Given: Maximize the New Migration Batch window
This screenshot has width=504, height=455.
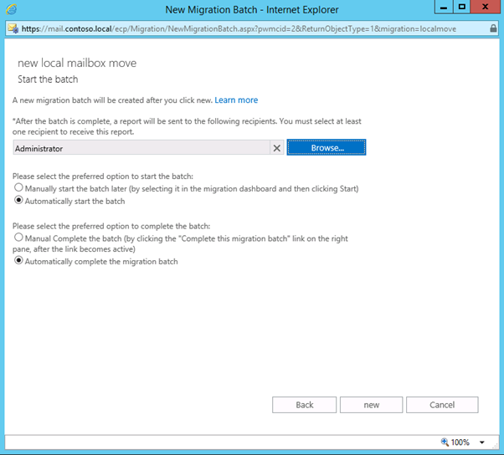Looking at the screenshot, I should pyautogui.click(x=462, y=7).
